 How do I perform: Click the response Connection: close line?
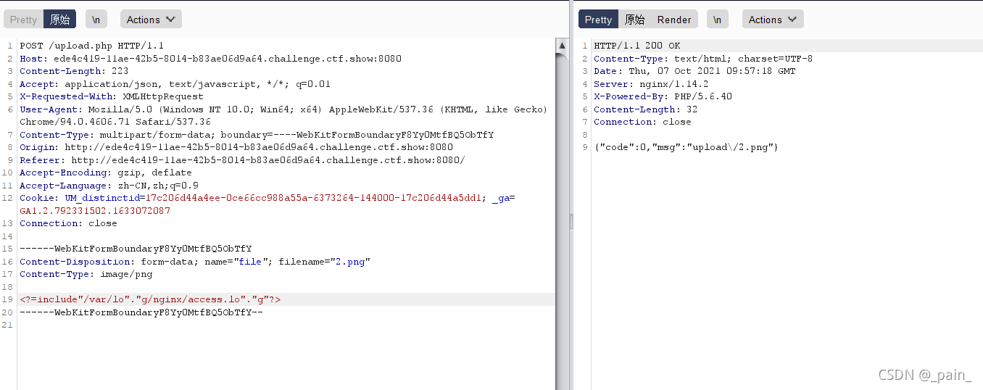point(642,122)
